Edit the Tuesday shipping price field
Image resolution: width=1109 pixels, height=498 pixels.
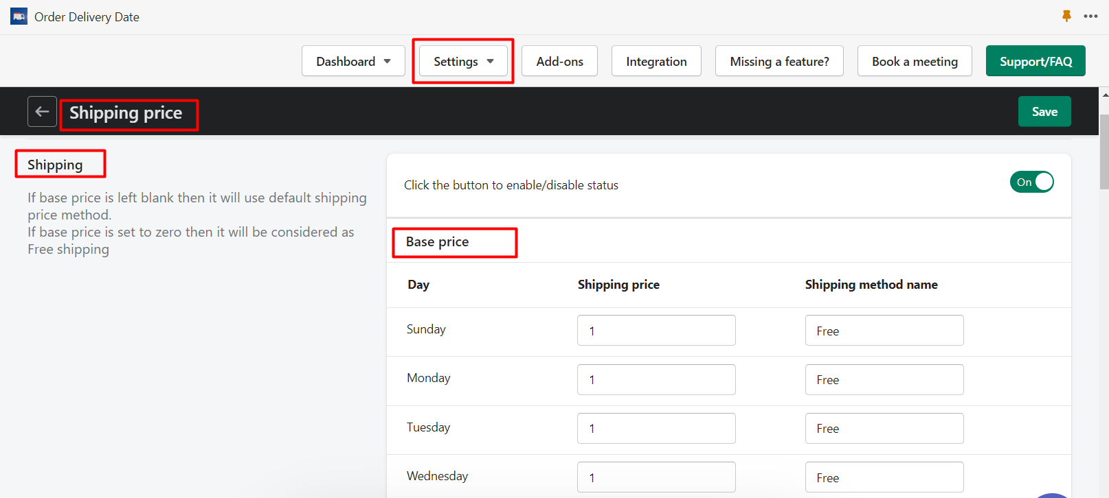[x=656, y=428]
